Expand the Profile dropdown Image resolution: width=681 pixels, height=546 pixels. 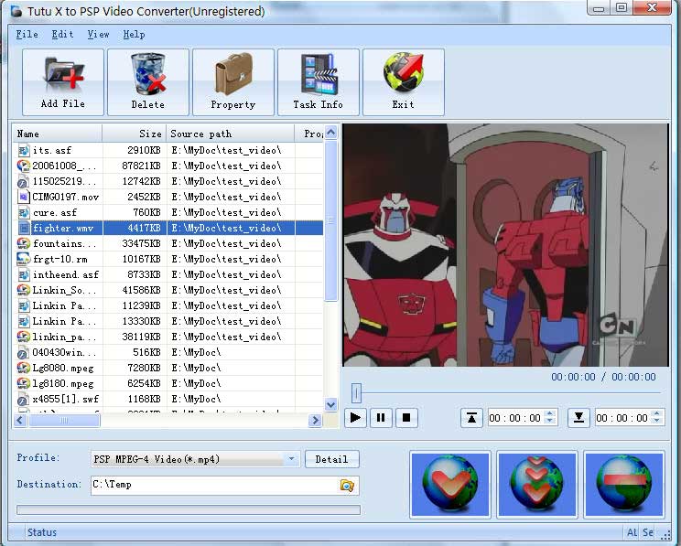pos(291,459)
